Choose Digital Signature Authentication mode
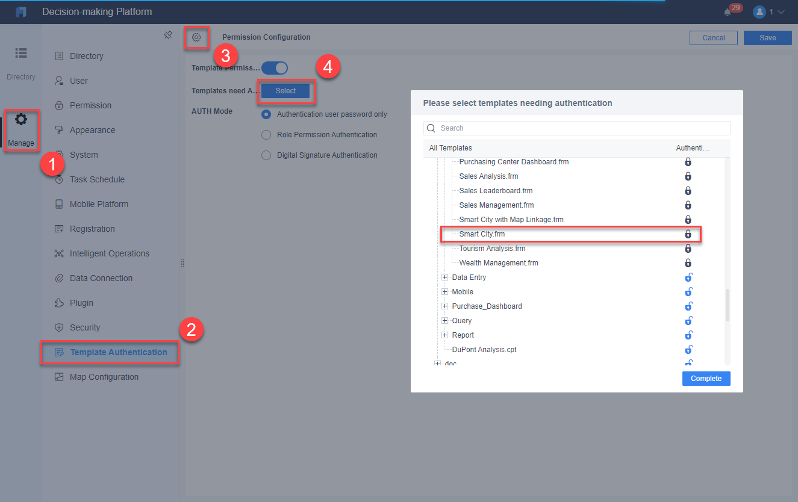 click(266, 155)
